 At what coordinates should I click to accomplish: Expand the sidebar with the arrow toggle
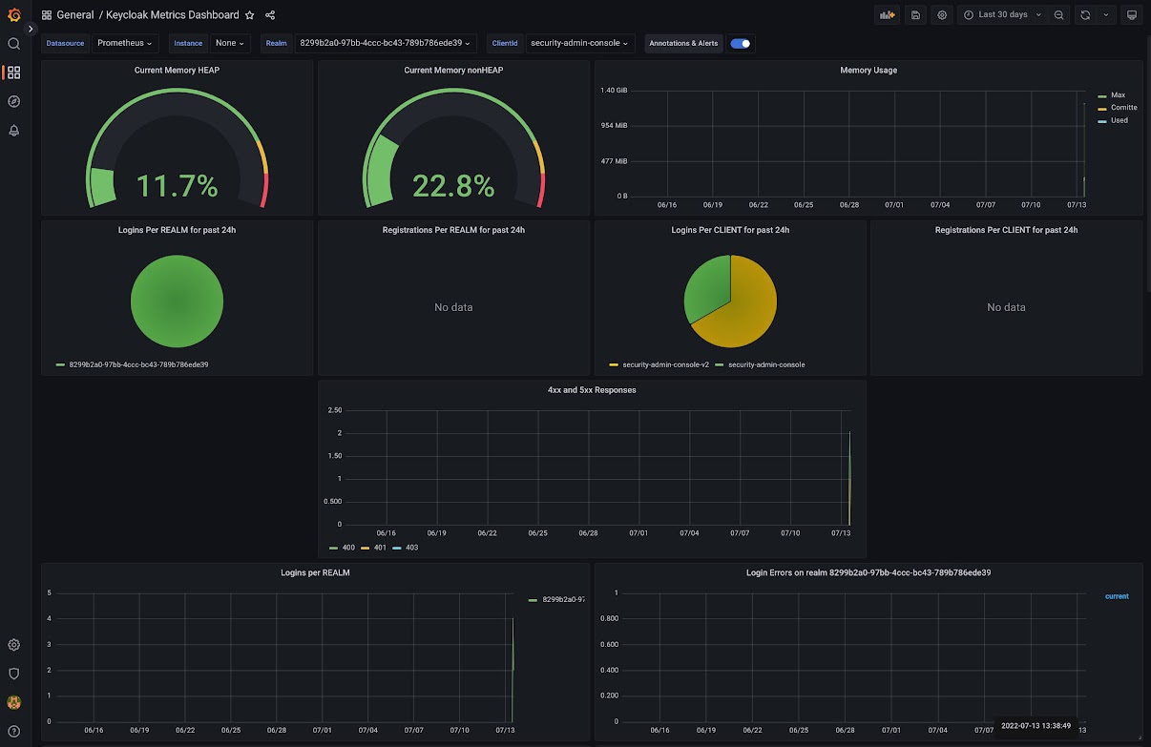[x=31, y=29]
